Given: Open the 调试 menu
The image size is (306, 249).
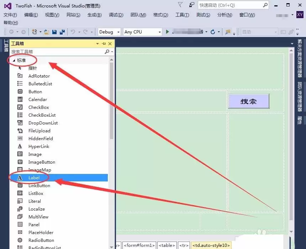Looking at the screenshot, I should coord(116,15).
